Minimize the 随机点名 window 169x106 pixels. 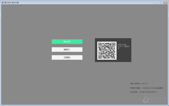pyautogui.click(x=156, y=3)
